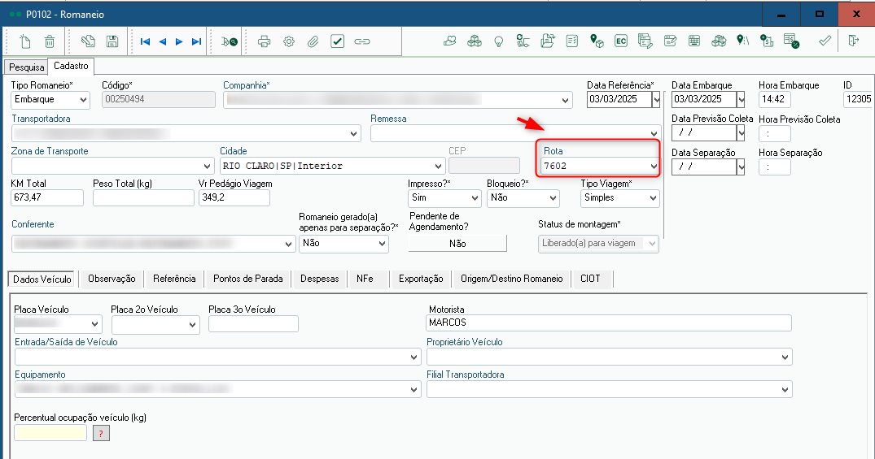The width and height of the screenshot is (875, 459).
Task: Jump to the last record arrow
Action: pyautogui.click(x=196, y=41)
